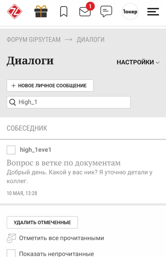Click the magnifier search icon
Image resolution: width=166 pixels, height=257 pixels.
point(13,102)
